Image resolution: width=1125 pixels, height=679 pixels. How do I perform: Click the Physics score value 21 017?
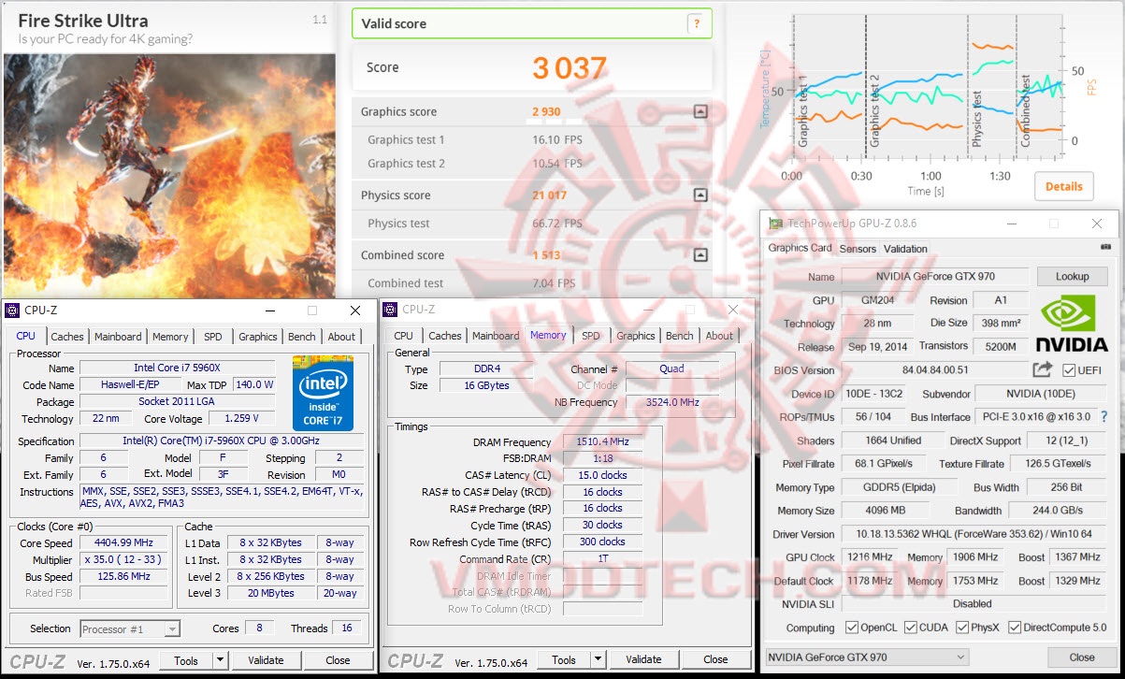(550, 195)
